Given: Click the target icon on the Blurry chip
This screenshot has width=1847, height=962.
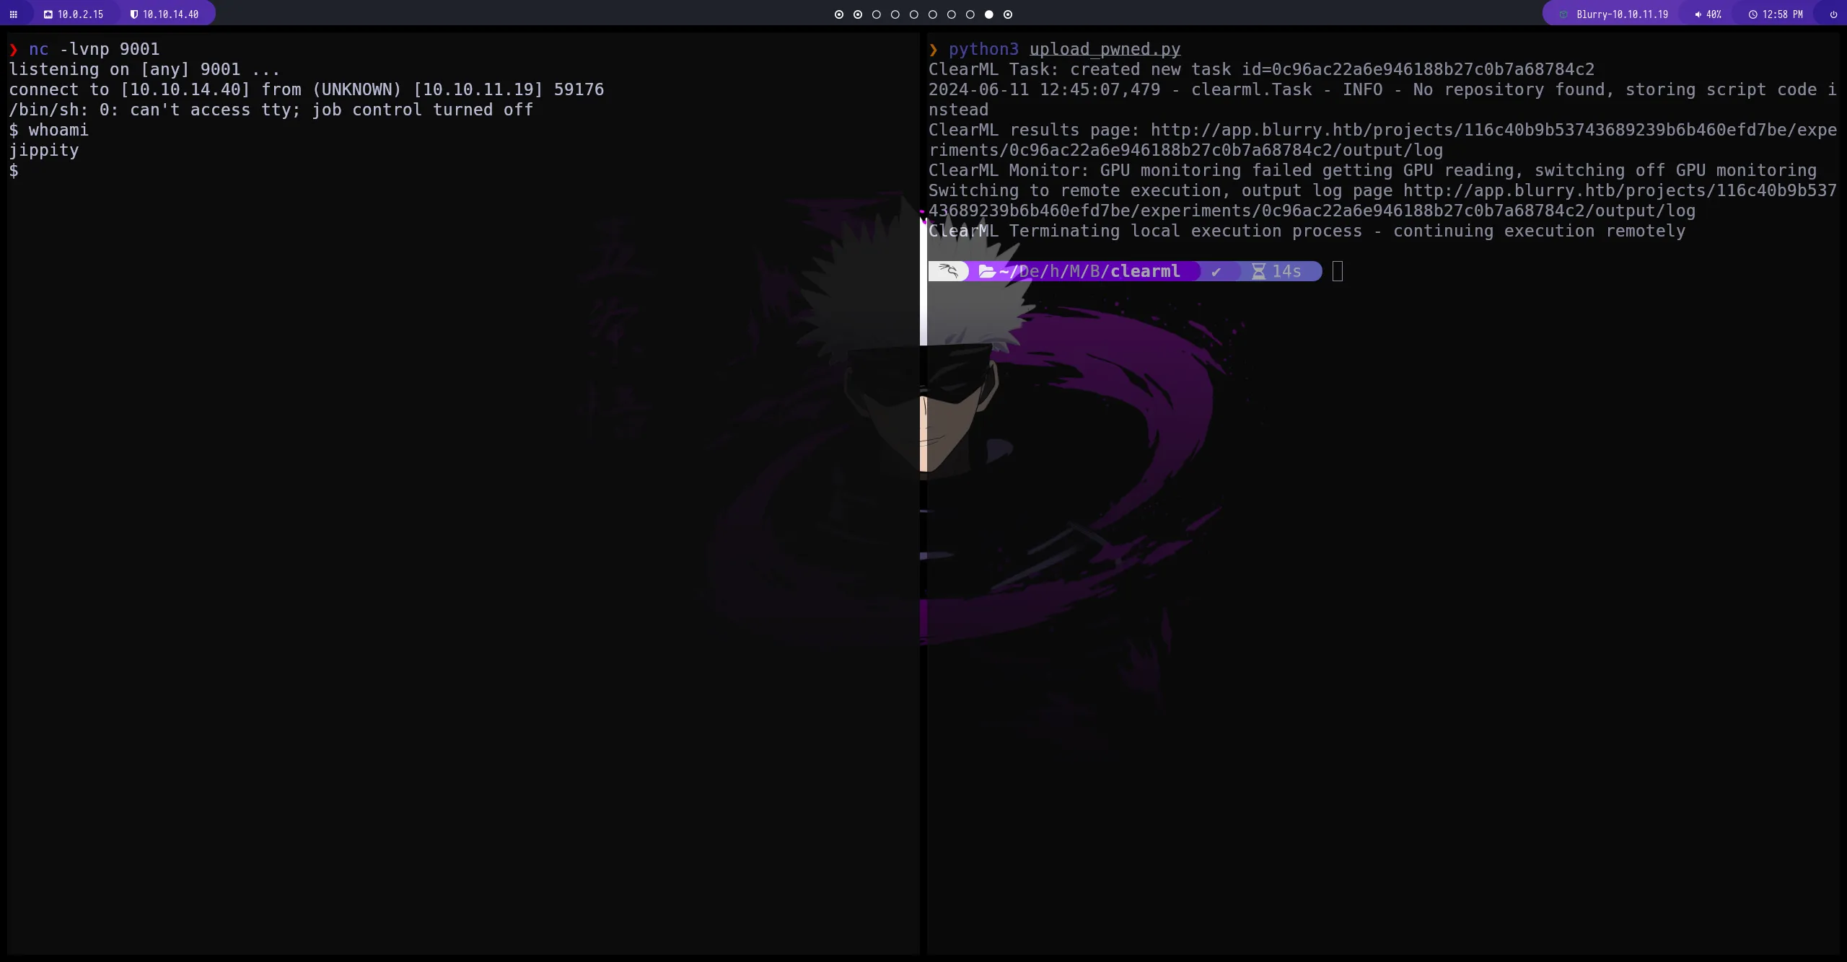Looking at the screenshot, I should coord(1563,14).
